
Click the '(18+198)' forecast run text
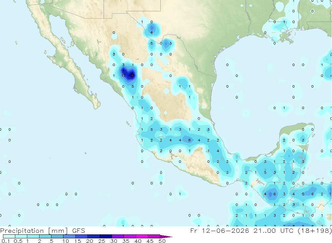pyautogui.click(x=315, y=231)
